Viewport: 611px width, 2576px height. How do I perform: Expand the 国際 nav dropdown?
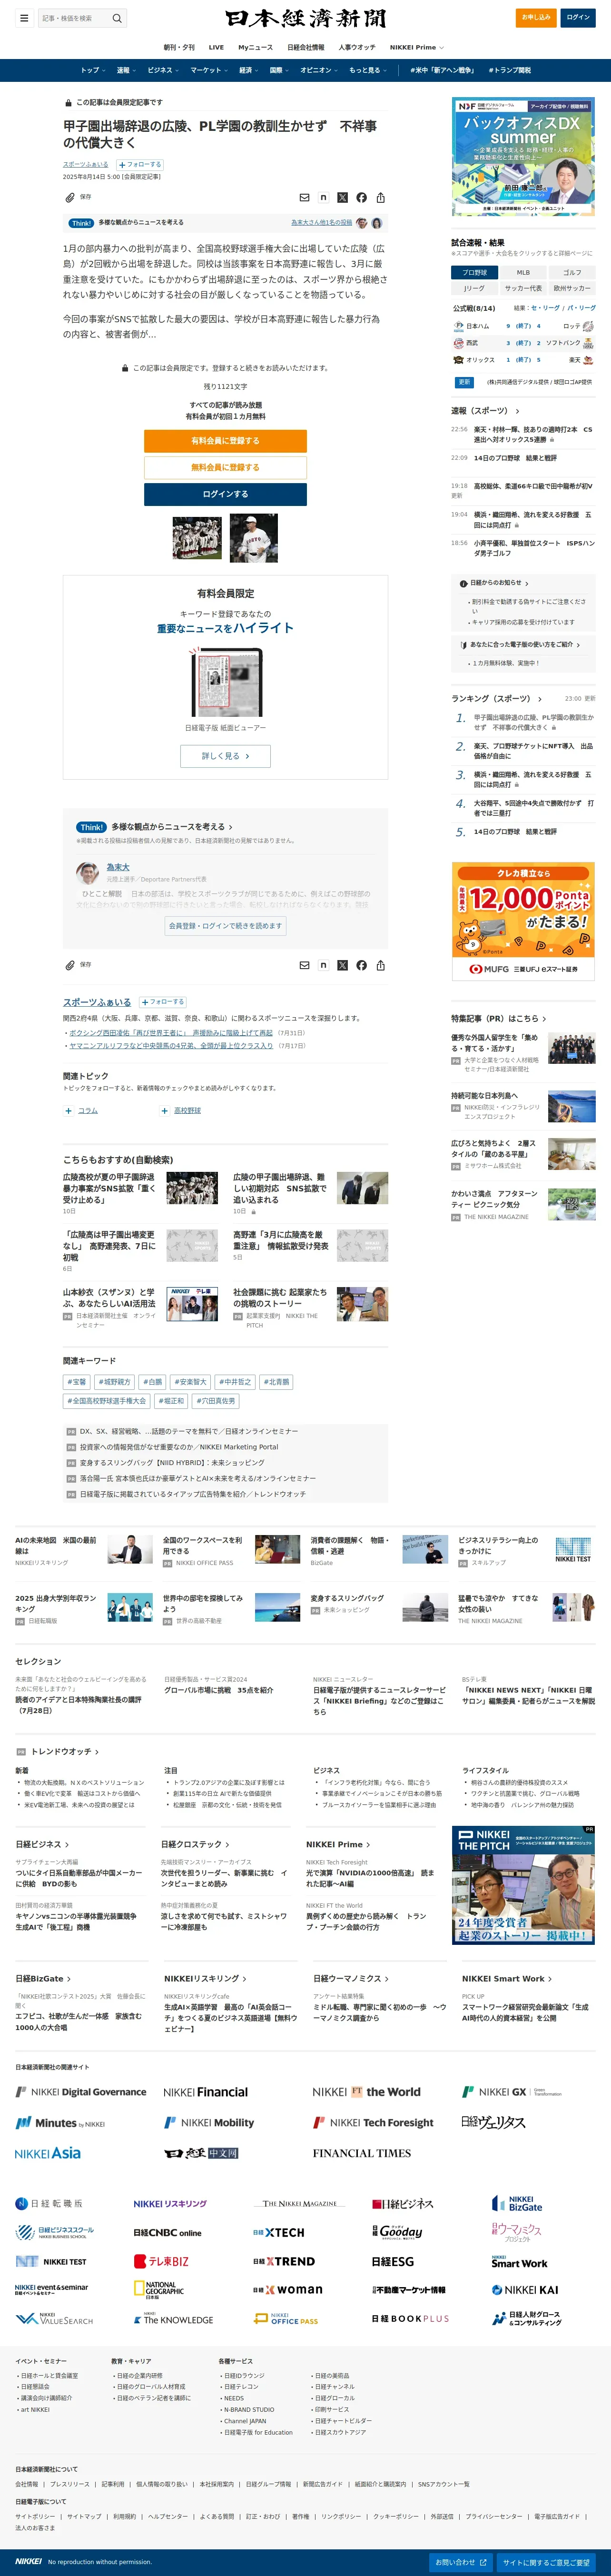pyautogui.click(x=280, y=70)
